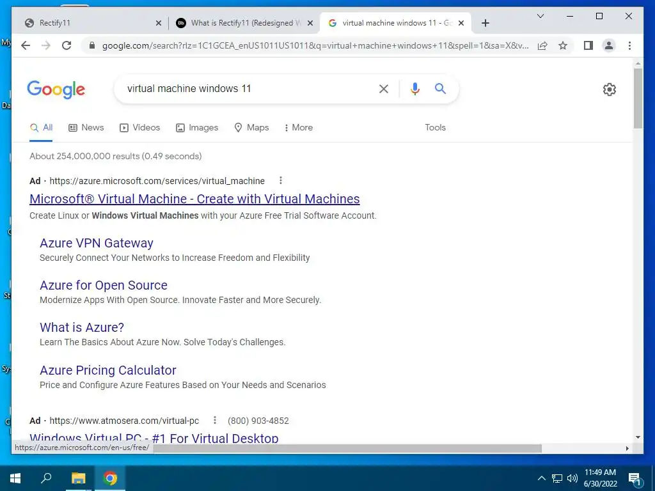
Task: Open the taskbar clock and calendar
Action: (x=600, y=478)
